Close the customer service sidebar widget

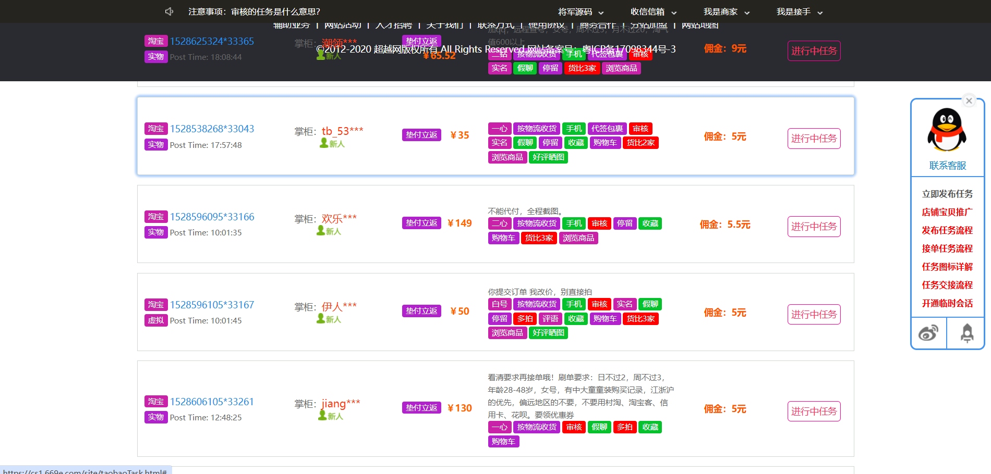[x=969, y=101]
